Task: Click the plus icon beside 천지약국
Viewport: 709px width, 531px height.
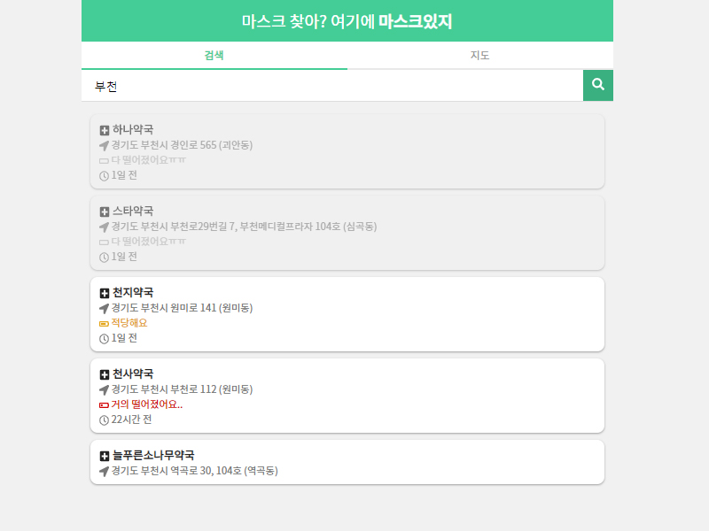Action: [105, 294]
